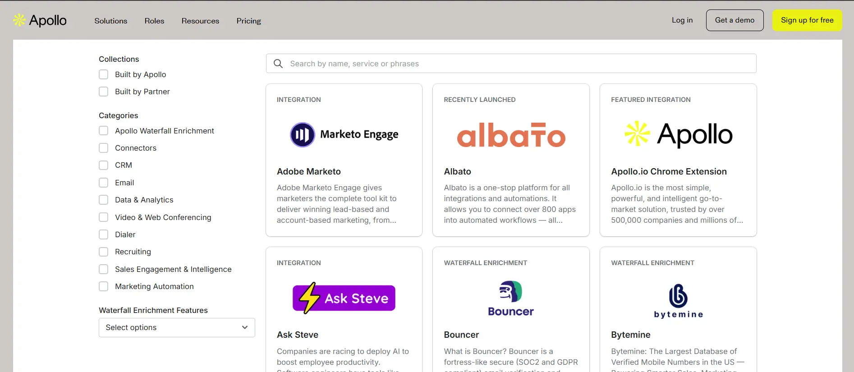
Task: Open Apollo.io Chrome Extension title
Action: (669, 171)
